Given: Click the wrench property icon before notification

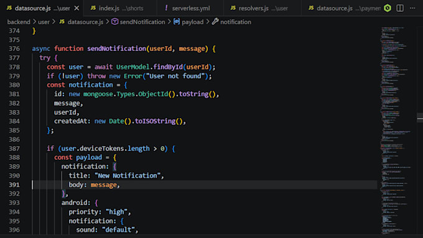Looking at the screenshot, I should 215,22.
